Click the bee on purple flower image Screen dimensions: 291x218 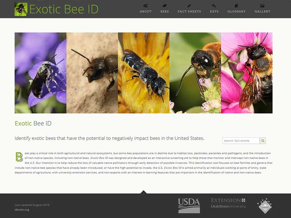40,73
